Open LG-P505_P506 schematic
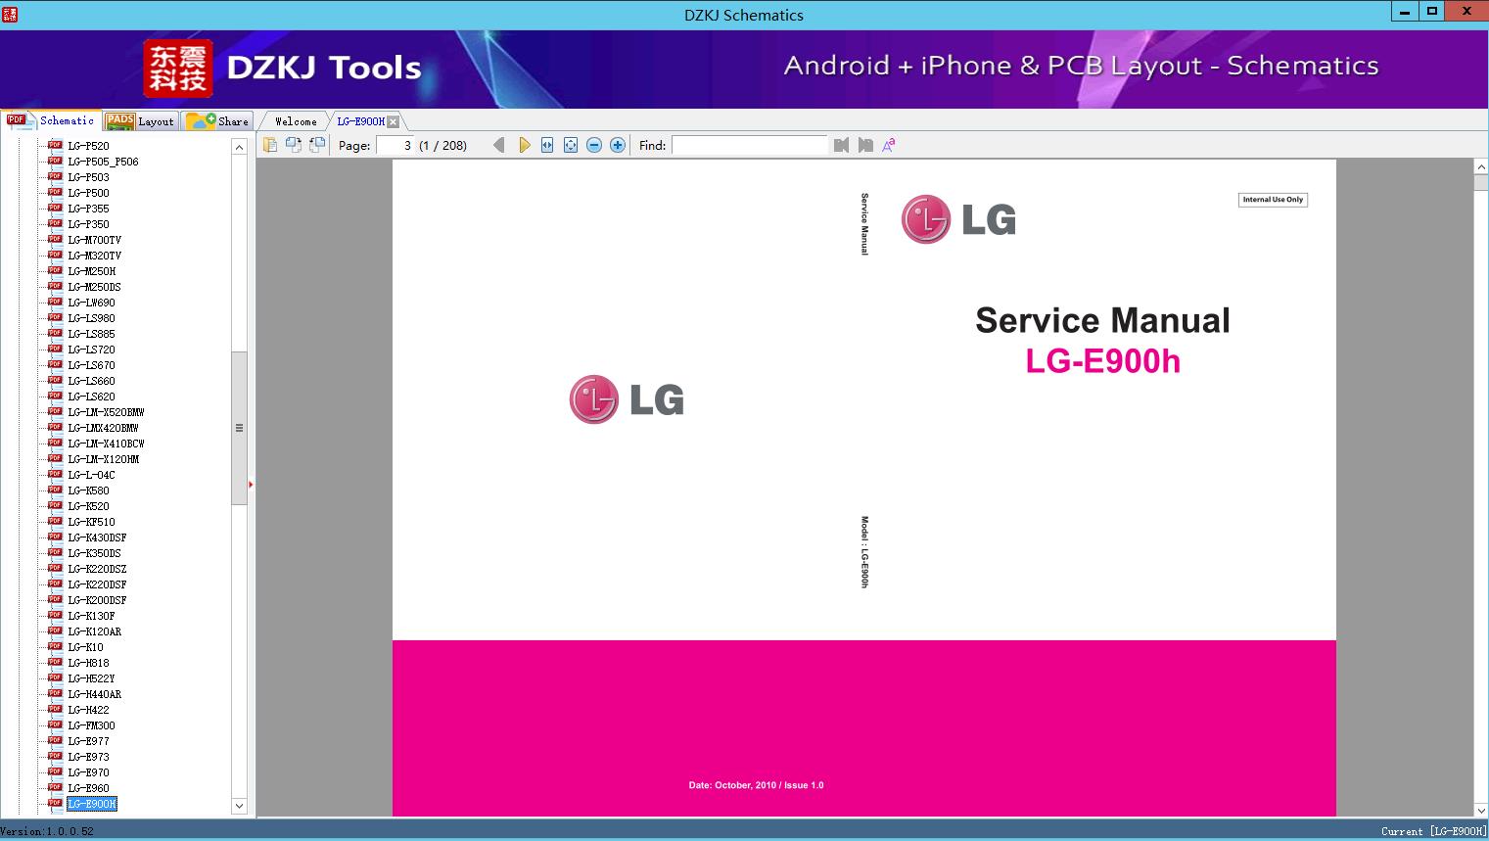This screenshot has height=841, width=1489. 103,162
